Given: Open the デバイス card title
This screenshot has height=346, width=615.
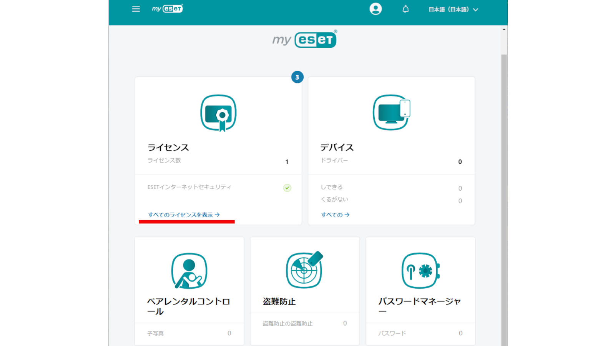Looking at the screenshot, I should coord(337,148).
